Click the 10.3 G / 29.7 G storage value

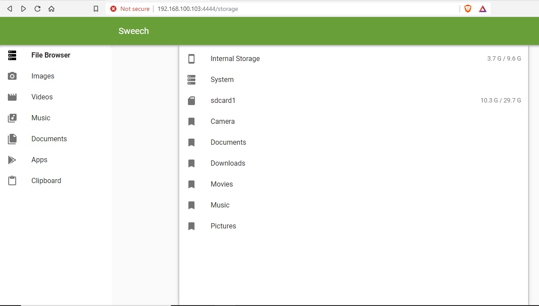[501, 101]
